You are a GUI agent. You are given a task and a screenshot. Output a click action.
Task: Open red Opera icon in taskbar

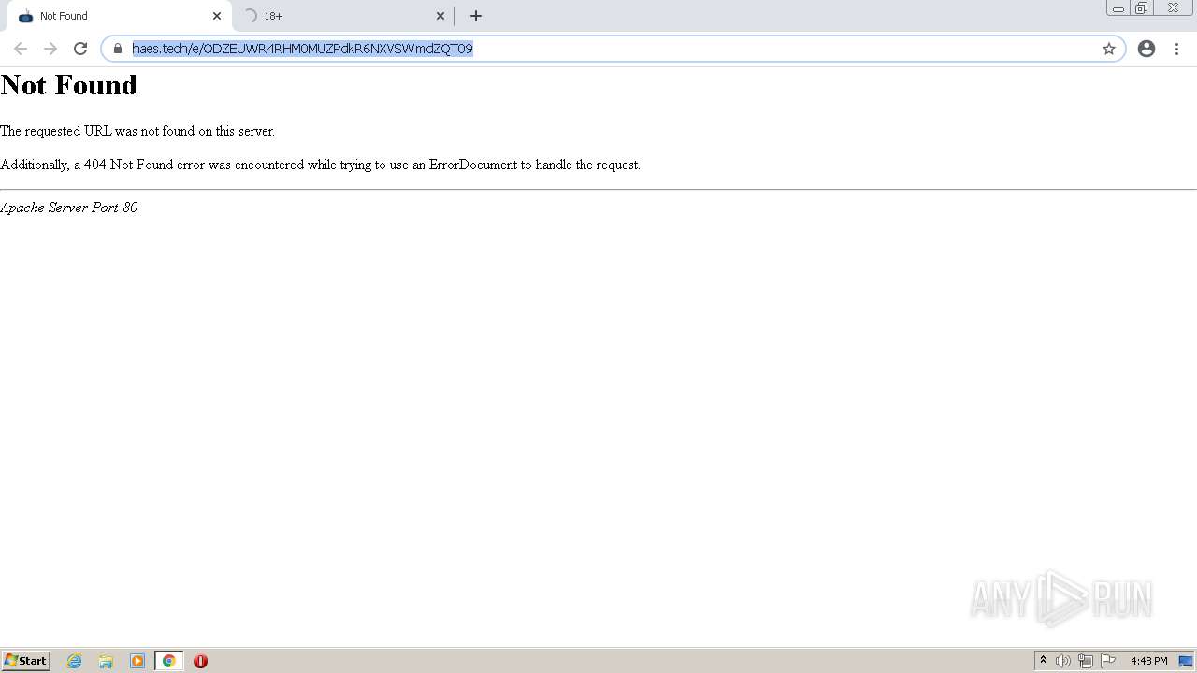point(200,661)
